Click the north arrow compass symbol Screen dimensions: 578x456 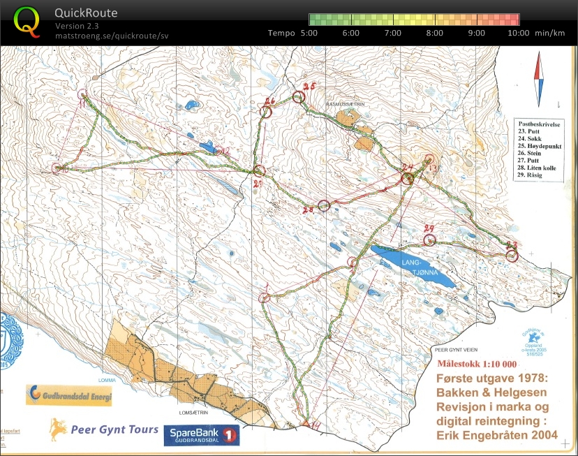point(538,79)
